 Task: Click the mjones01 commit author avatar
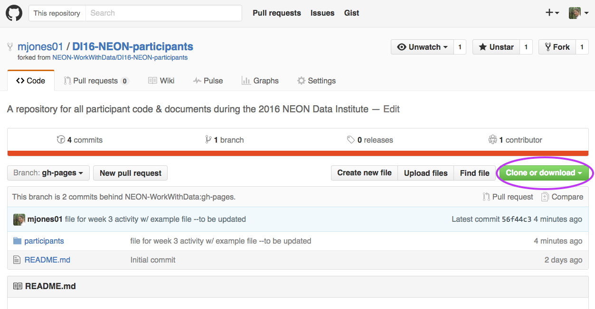coord(19,219)
